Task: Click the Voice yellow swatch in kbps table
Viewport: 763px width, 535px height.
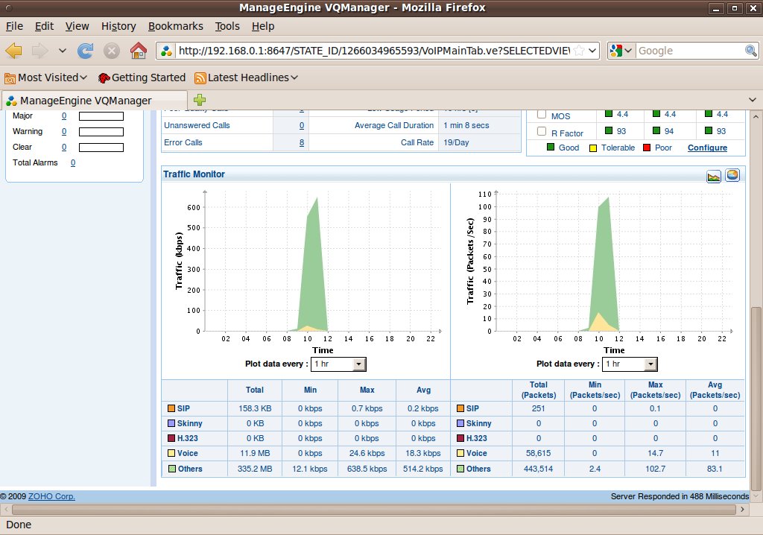Action: coord(171,453)
